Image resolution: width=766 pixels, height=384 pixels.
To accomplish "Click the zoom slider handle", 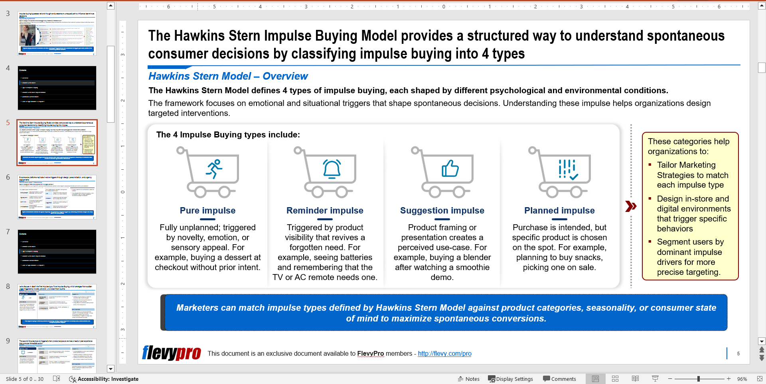I will pos(699,379).
